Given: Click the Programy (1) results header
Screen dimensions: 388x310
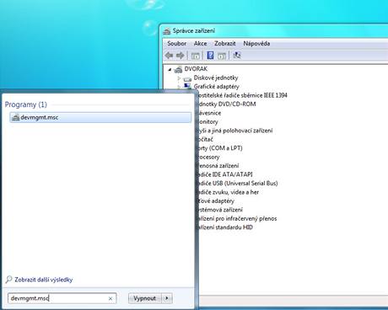Looking at the screenshot, I should click(x=26, y=104).
